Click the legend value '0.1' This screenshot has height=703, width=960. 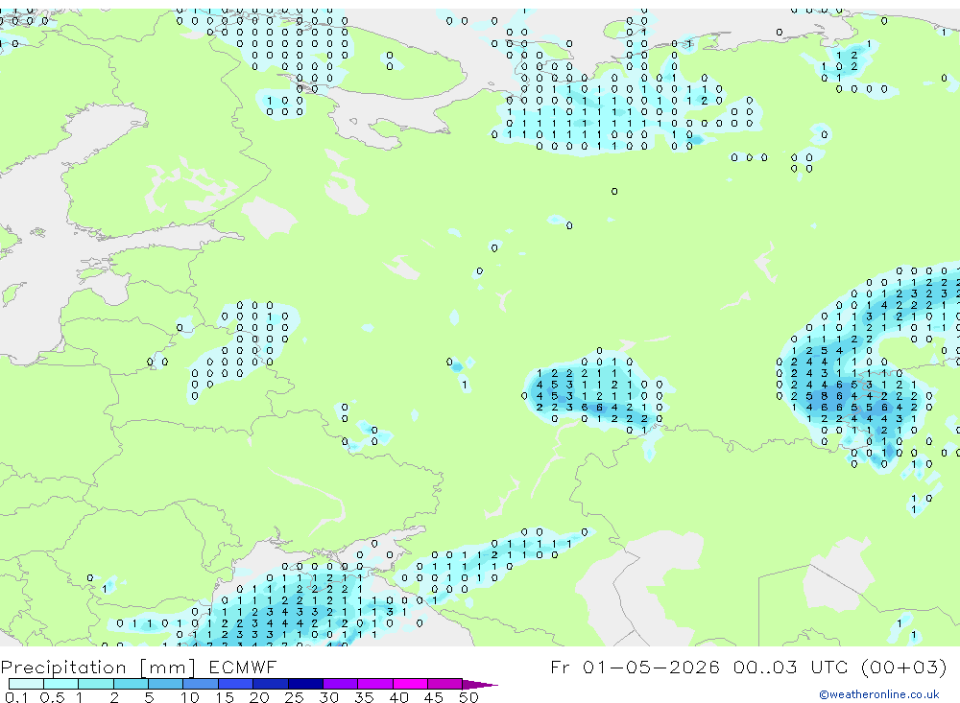16,697
